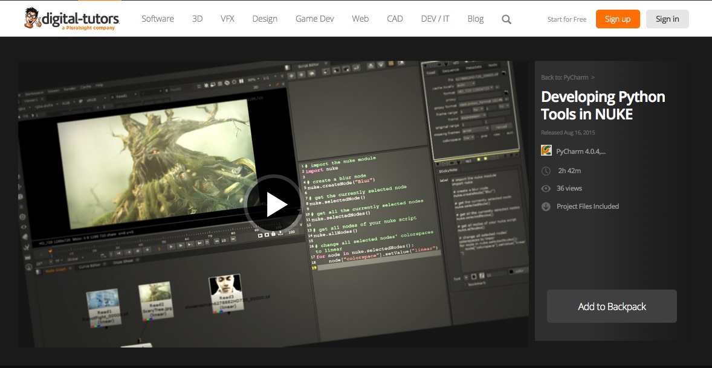Open the Design navigation item

(265, 19)
